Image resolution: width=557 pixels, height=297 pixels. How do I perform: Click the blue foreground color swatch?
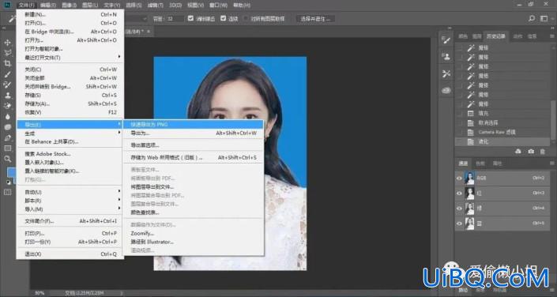(11, 172)
